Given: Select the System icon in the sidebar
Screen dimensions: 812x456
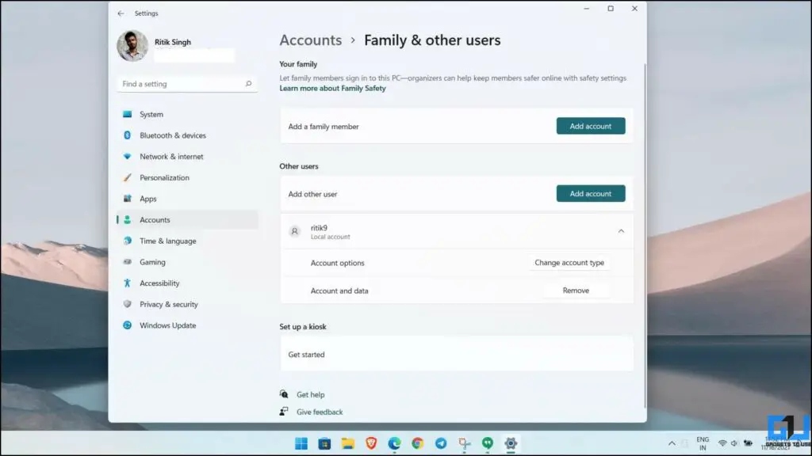Looking at the screenshot, I should tap(129, 114).
